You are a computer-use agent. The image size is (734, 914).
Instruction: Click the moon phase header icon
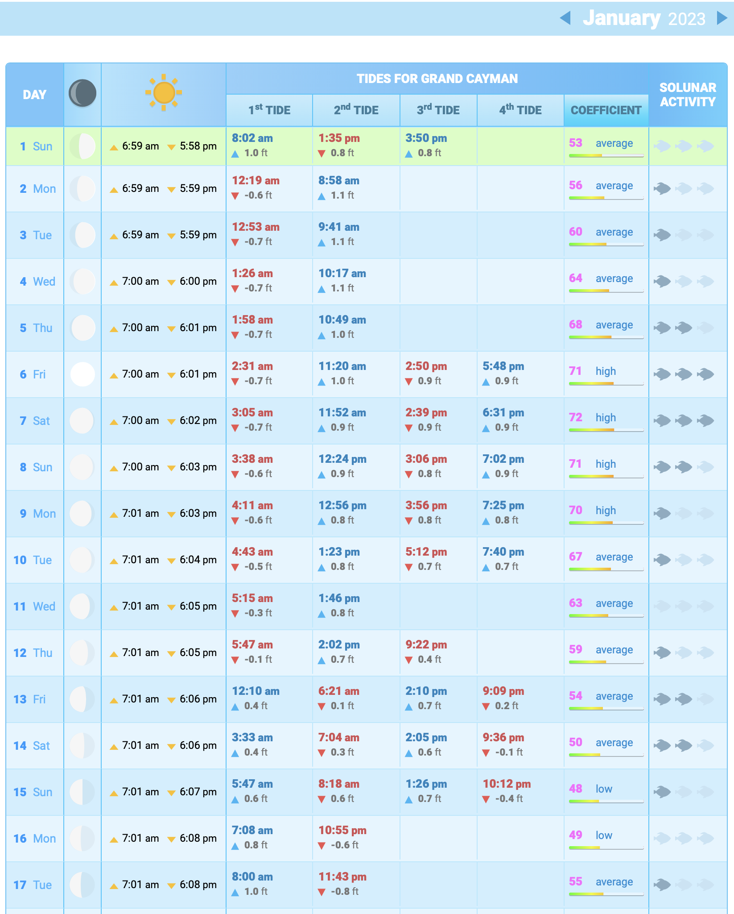coord(82,94)
